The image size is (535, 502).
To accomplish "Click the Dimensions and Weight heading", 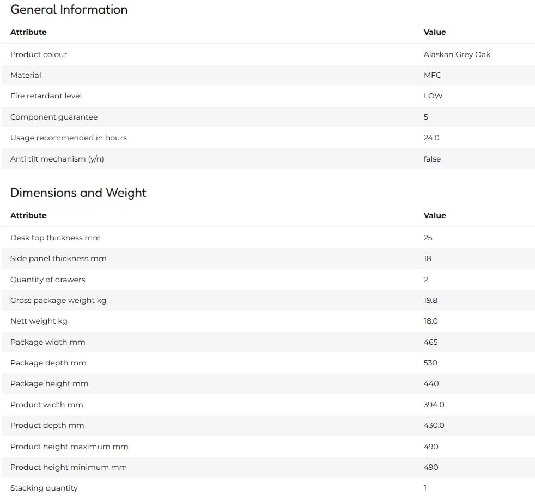I will [x=78, y=193].
